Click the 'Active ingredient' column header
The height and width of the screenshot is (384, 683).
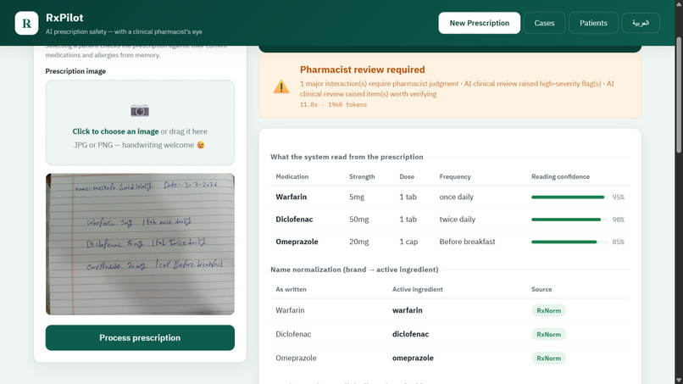417,289
